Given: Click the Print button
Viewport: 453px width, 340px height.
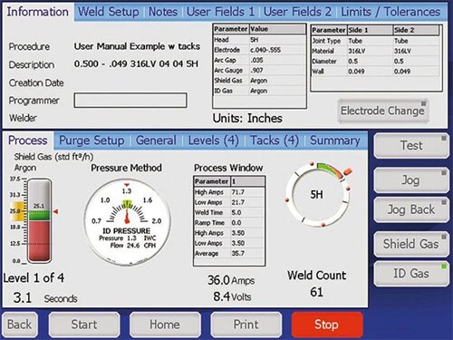Looking at the screenshot, I should click(x=246, y=325).
